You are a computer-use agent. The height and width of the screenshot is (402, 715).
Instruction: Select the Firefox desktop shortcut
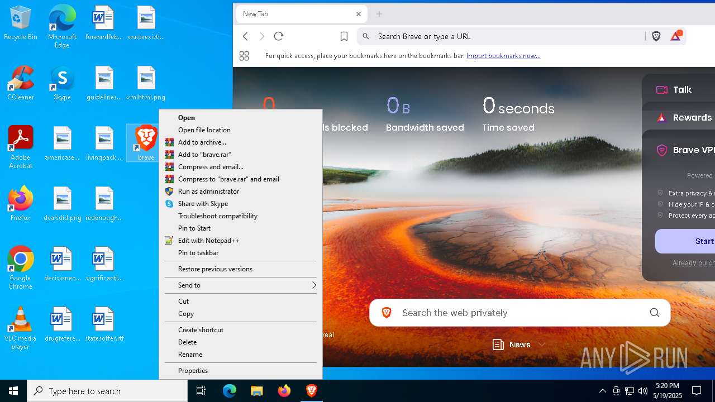coord(21,204)
